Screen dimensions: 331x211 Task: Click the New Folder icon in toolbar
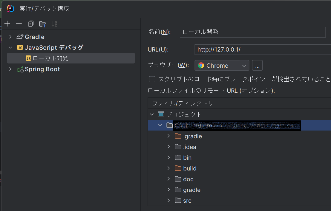tap(42, 24)
